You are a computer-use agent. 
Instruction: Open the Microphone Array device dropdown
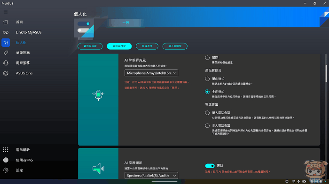click(151, 73)
